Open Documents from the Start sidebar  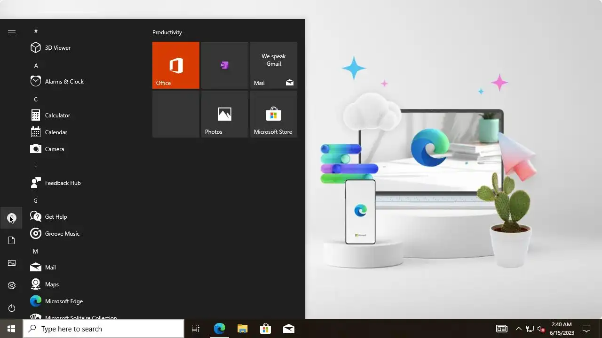click(x=12, y=240)
